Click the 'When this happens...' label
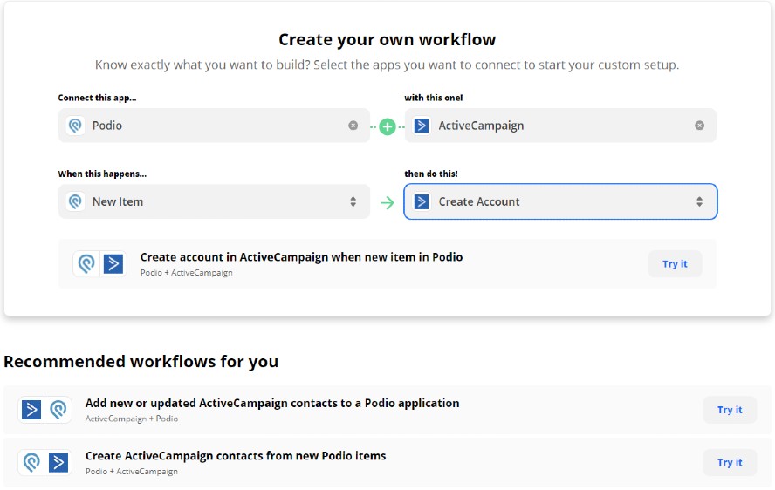The image size is (775, 490). tap(102, 174)
